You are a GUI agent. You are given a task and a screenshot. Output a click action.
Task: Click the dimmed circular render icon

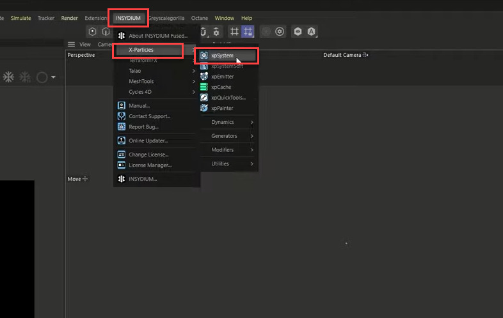click(x=266, y=31)
